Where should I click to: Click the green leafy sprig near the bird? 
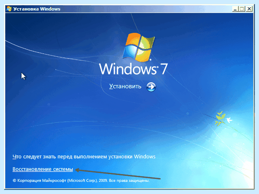click(x=220, y=118)
